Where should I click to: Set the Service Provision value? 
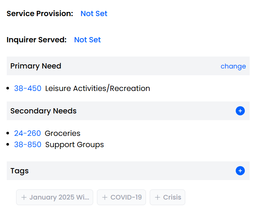point(94,13)
